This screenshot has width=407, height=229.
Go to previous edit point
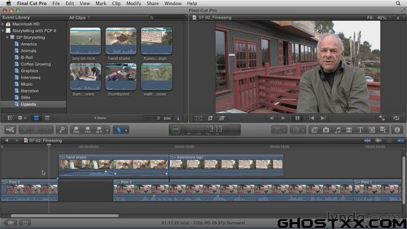(312, 118)
